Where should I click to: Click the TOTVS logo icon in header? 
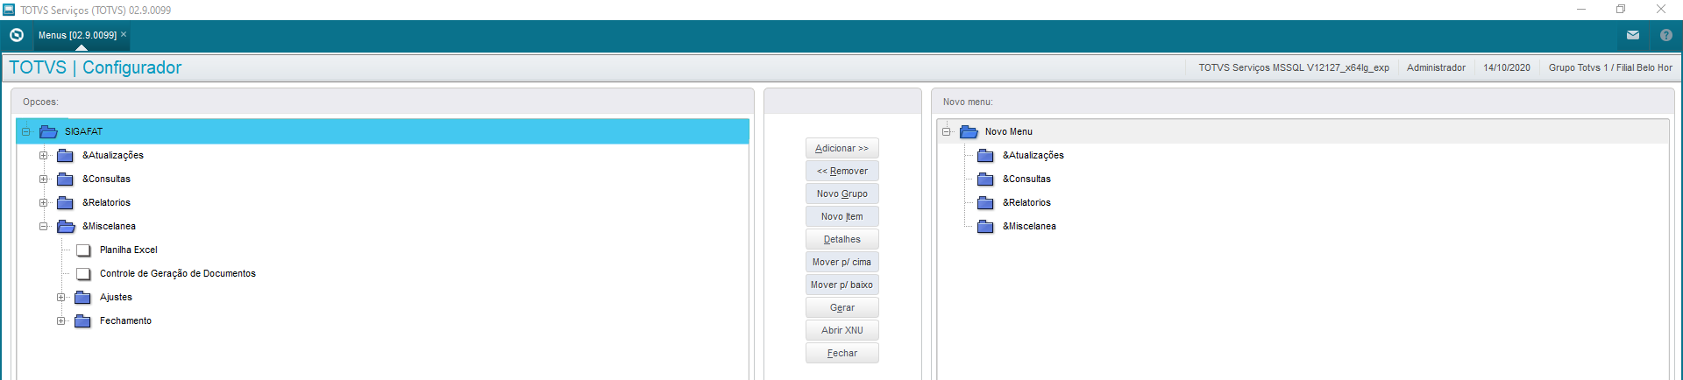pos(16,35)
